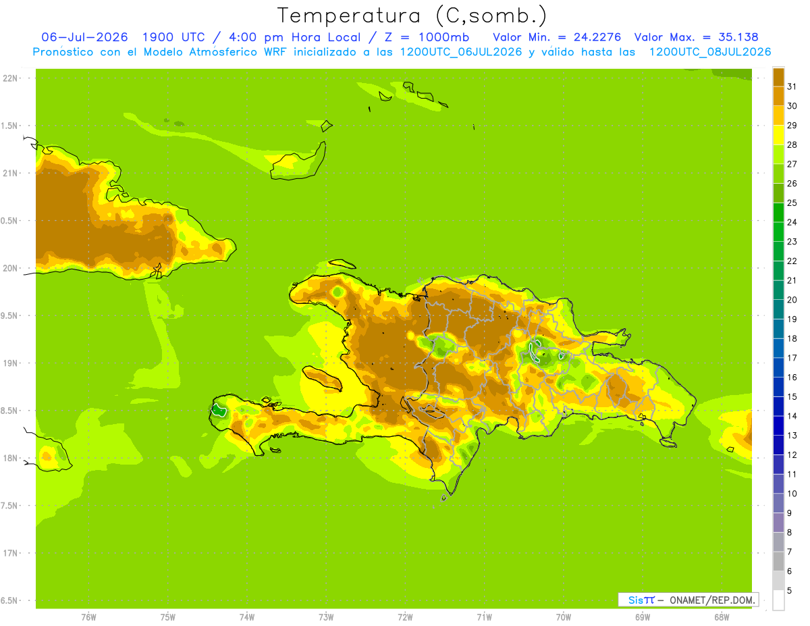Click the "72W" longitude axis label
Image resolution: width=810 pixels, height=626 pixels.
pyautogui.click(x=405, y=617)
